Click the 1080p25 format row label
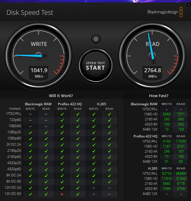 tap(14, 132)
